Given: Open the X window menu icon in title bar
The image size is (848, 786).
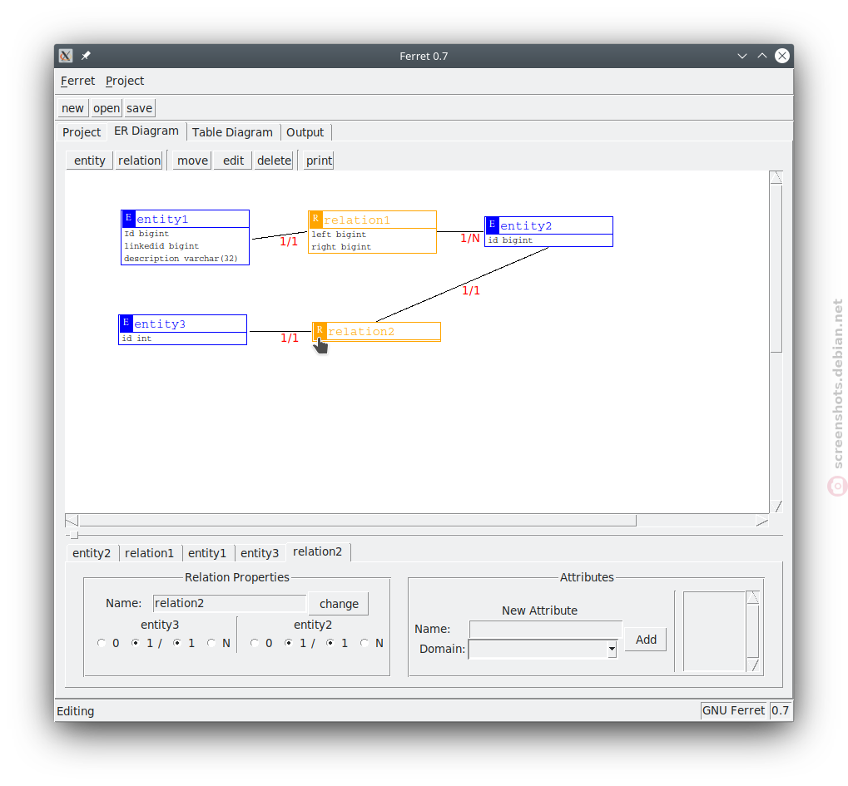Looking at the screenshot, I should 66,56.
